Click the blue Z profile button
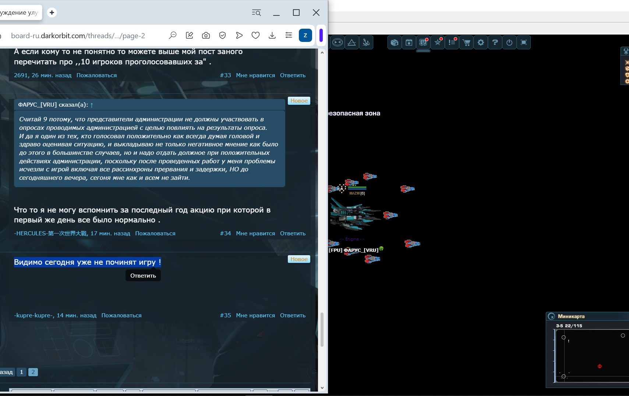This screenshot has width=629, height=396. 305,35
